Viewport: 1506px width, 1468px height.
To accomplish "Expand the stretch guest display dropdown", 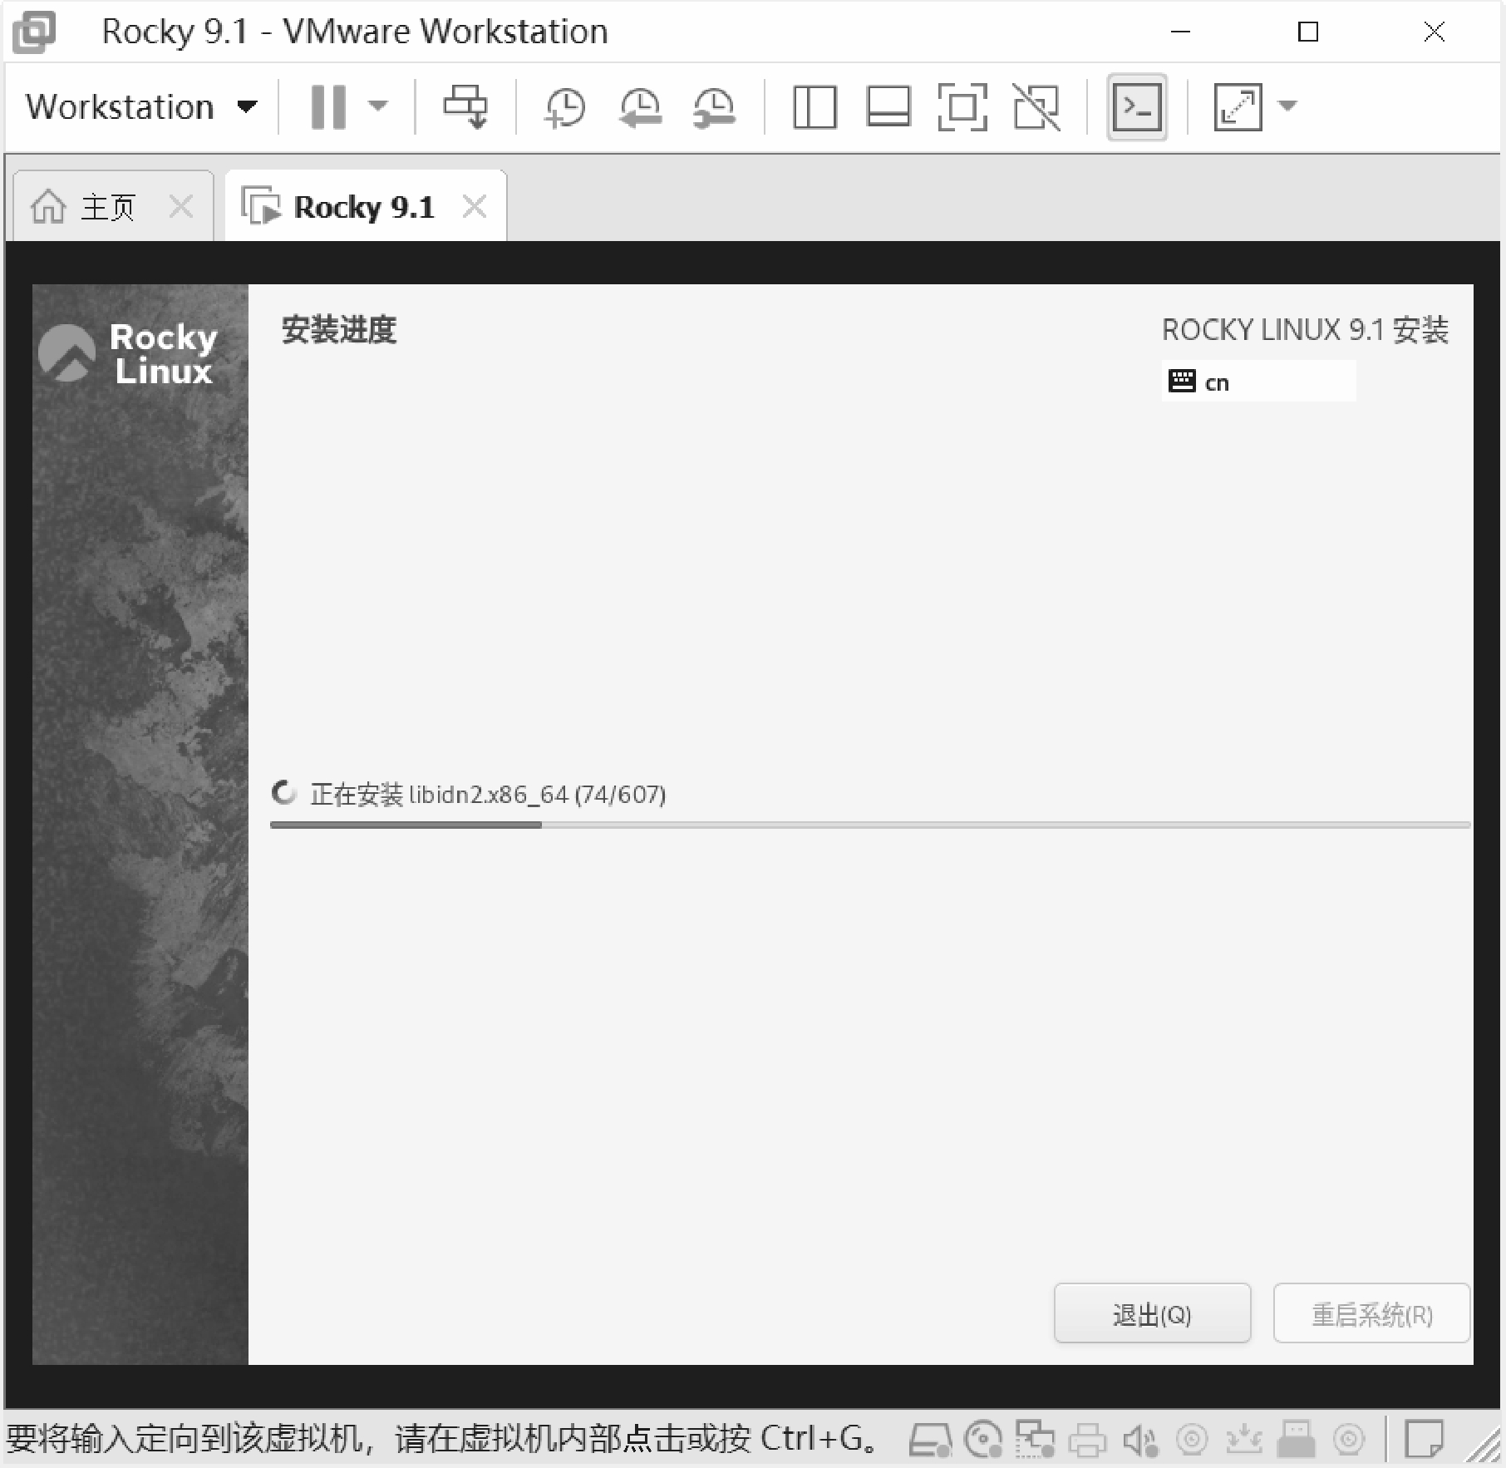I will click(1287, 106).
